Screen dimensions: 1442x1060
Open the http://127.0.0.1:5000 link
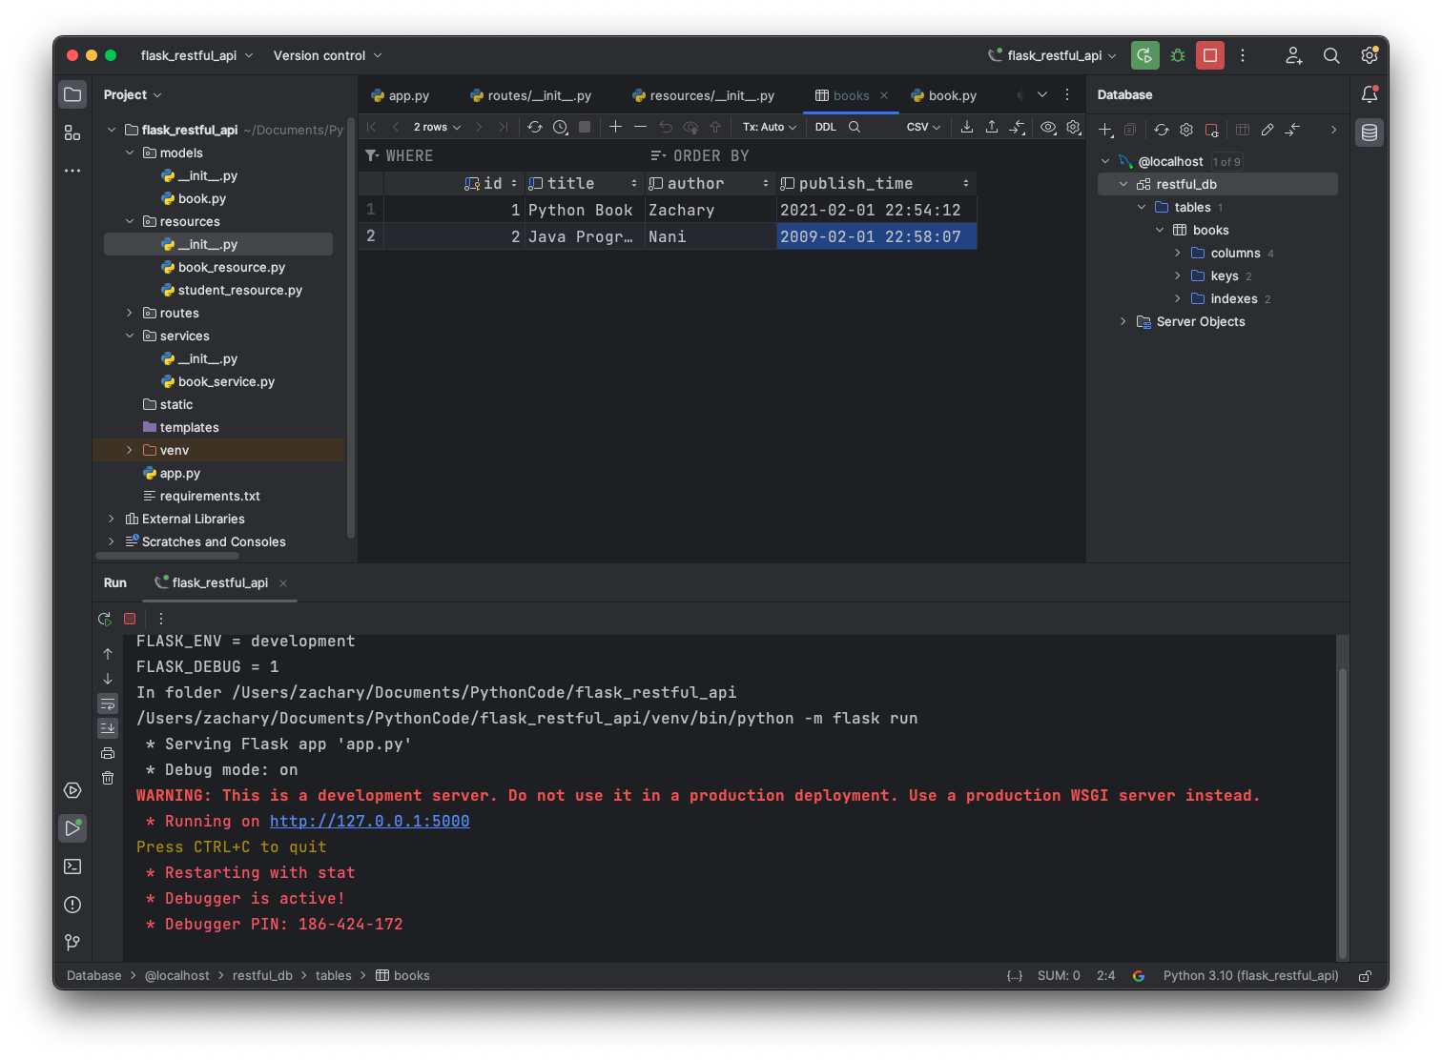tap(369, 821)
